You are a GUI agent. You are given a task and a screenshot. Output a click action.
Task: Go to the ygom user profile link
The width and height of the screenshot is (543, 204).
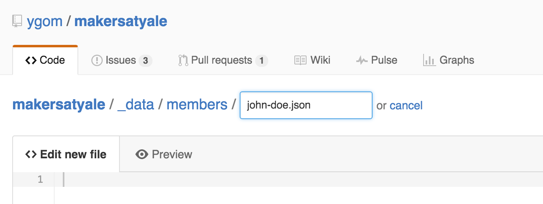[44, 21]
